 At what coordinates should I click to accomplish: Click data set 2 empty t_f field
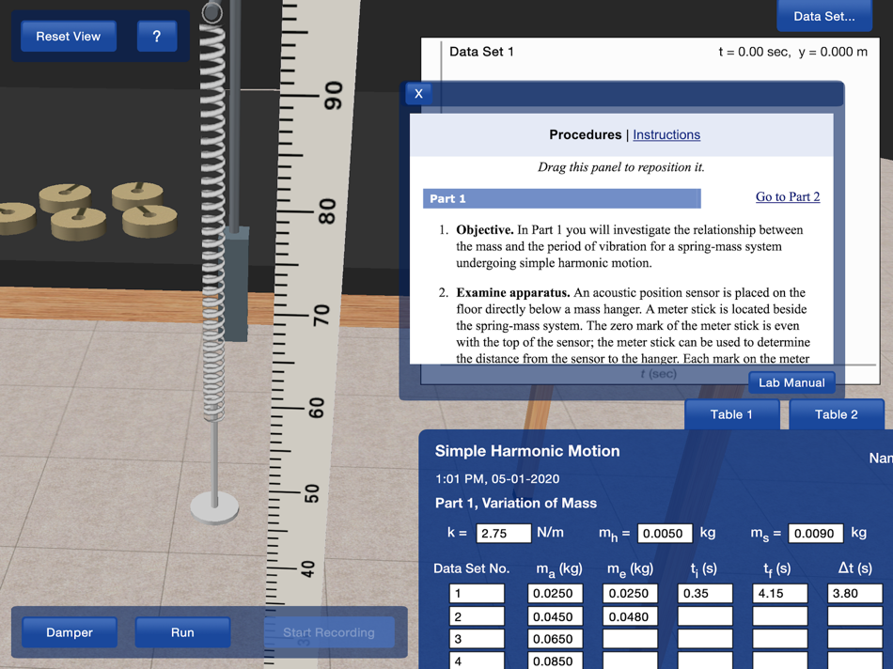click(779, 616)
